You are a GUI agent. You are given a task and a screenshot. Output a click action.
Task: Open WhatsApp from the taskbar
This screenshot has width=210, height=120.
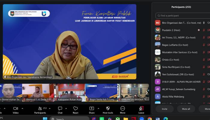tap(102, 119)
